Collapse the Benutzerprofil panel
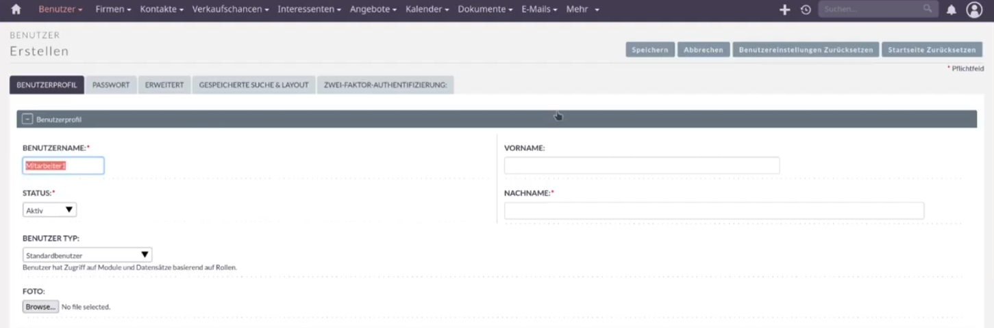This screenshot has width=994, height=328. click(x=27, y=119)
